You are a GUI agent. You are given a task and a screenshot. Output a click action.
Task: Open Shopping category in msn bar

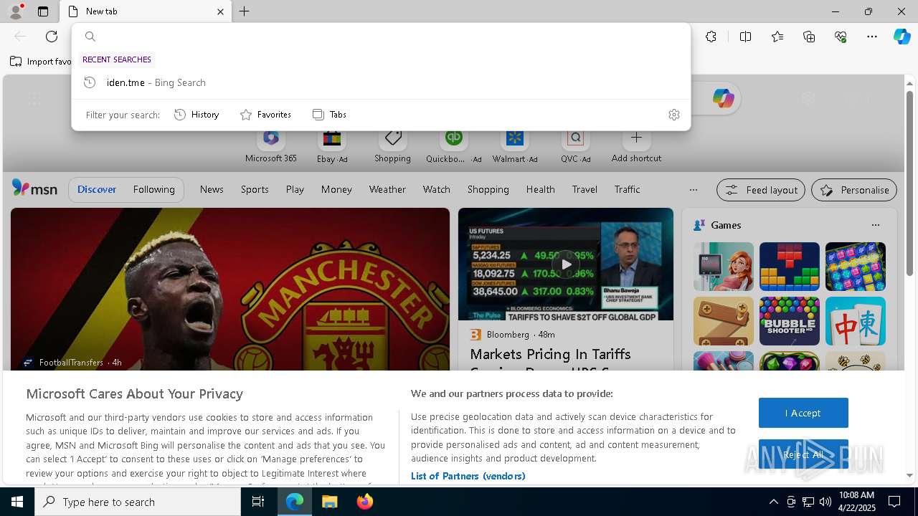click(x=488, y=189)
